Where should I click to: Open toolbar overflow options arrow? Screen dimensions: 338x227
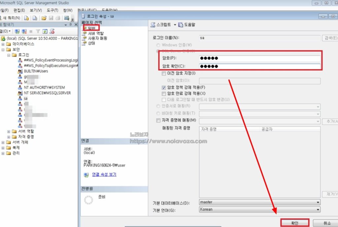point(73,19)
